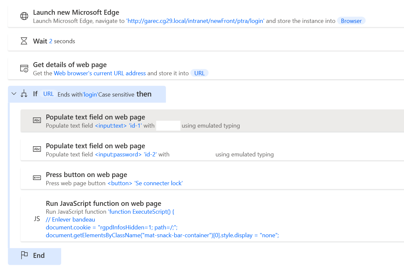Open the garec.cg29.local login URL link
This screenshot has width=404, height=268.
pos(195,21)
